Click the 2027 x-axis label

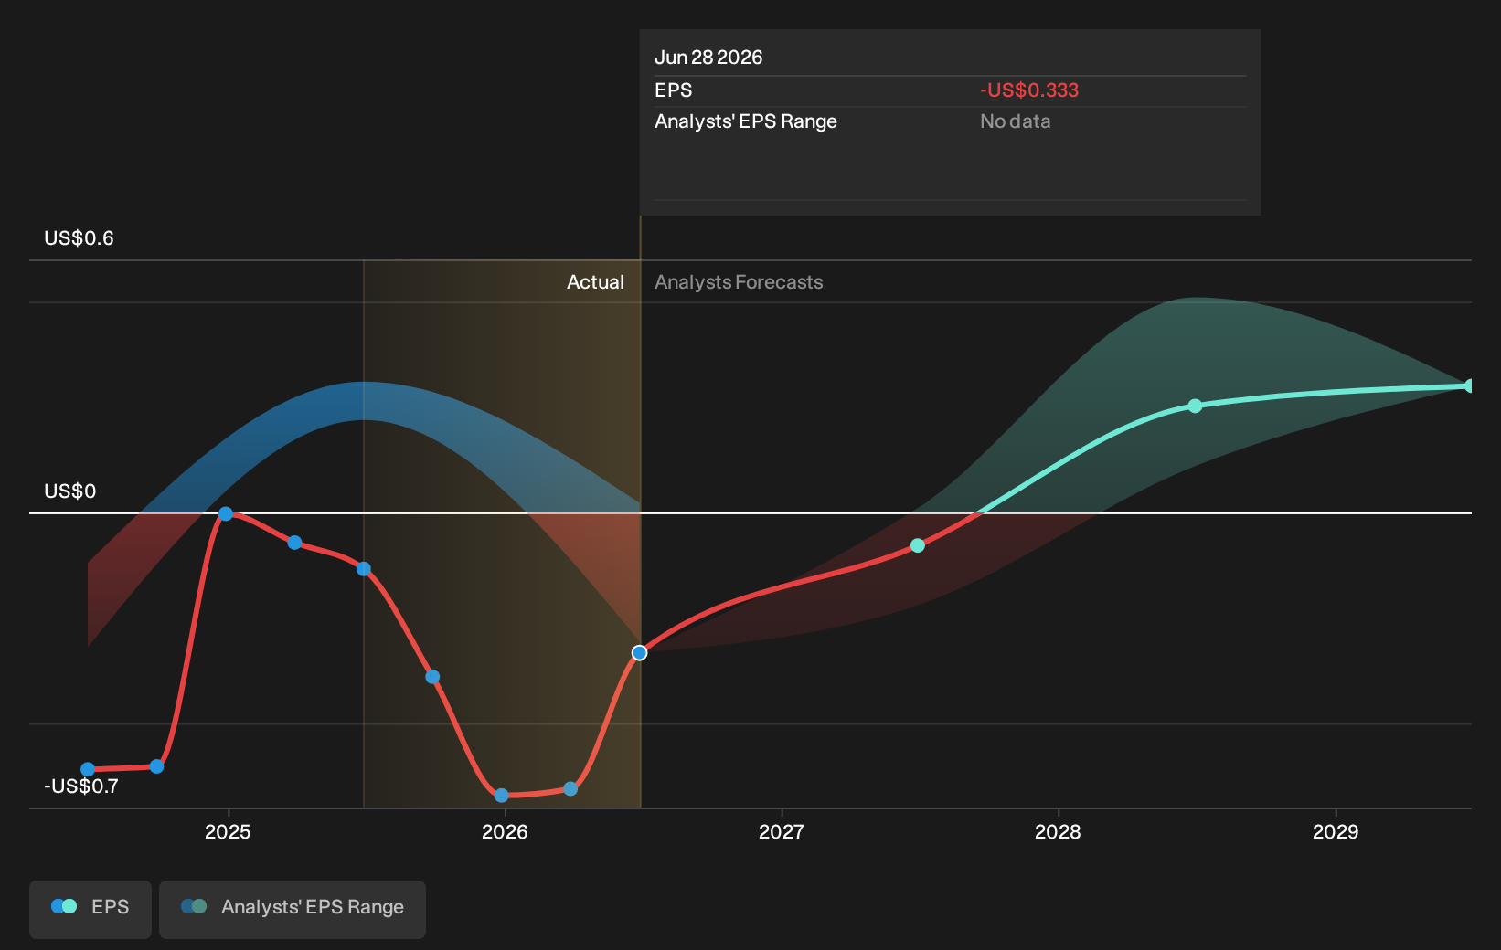coord(782,832)
